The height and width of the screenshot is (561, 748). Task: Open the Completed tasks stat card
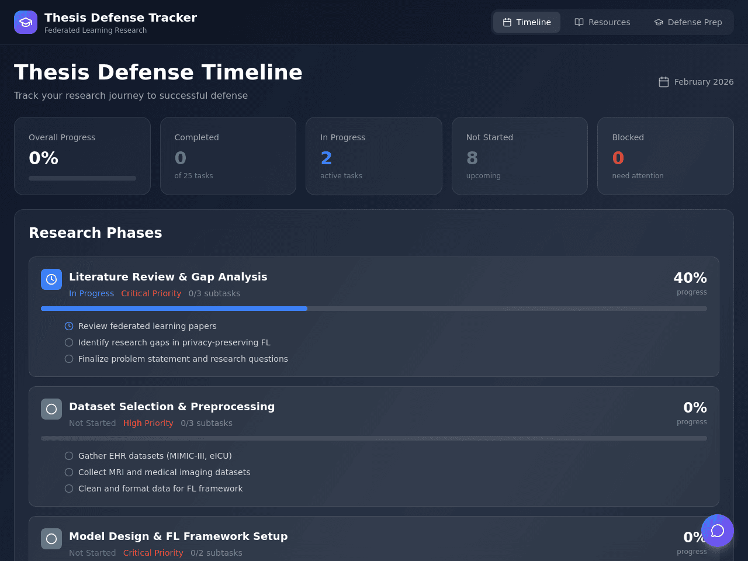tap(228, 156)
